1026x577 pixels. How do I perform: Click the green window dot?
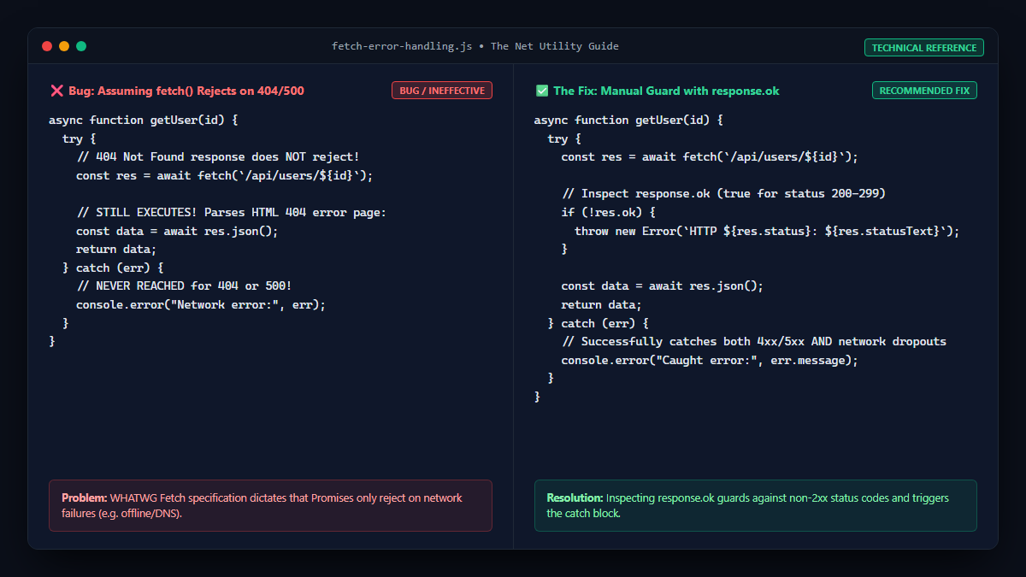[x=81, y=46]
